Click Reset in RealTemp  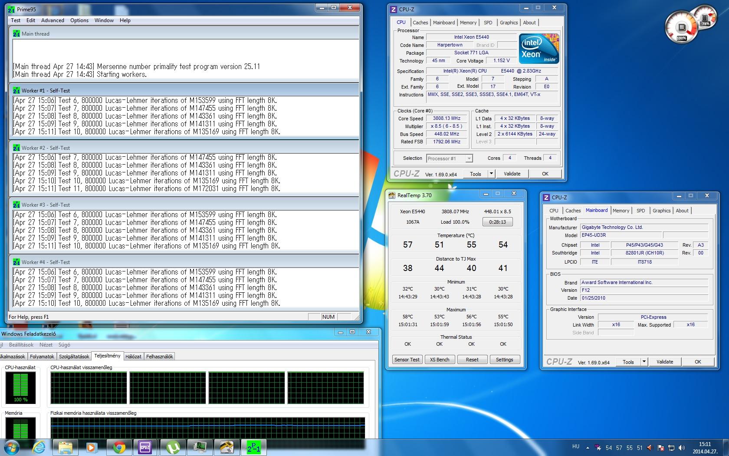[472, 360]
